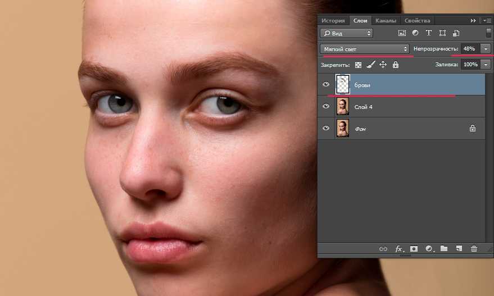Switch to the Свойства tab
494x296 pixels.
coord(417,20)
